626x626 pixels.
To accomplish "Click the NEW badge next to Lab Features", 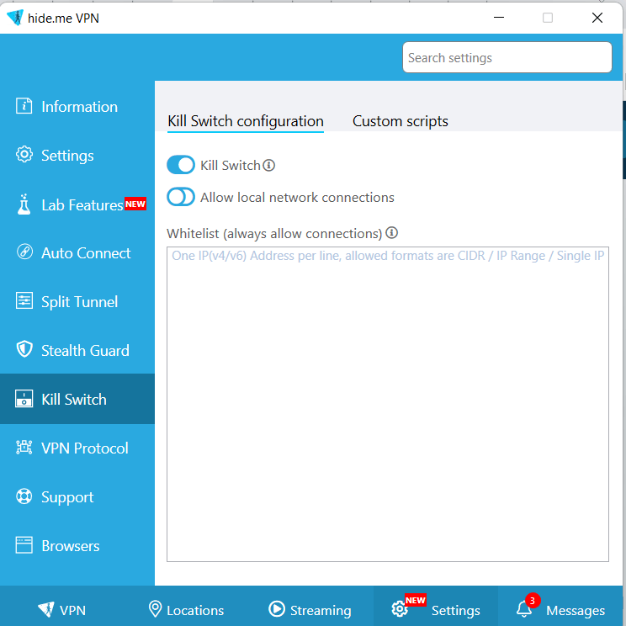I will (x=135, y=204).
